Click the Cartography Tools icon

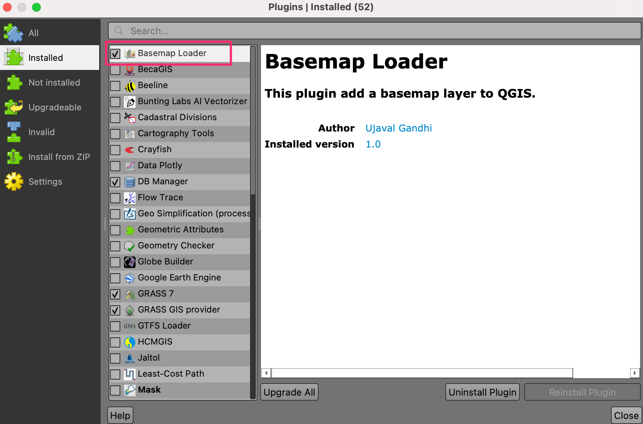point(130,134)
